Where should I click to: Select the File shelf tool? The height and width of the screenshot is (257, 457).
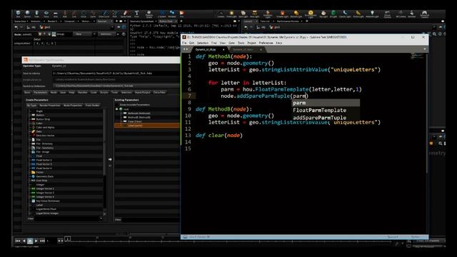coord(181,14)
